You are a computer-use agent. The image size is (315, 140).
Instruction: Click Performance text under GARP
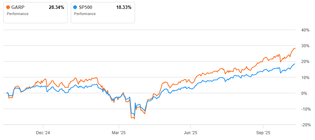(18, 14)
